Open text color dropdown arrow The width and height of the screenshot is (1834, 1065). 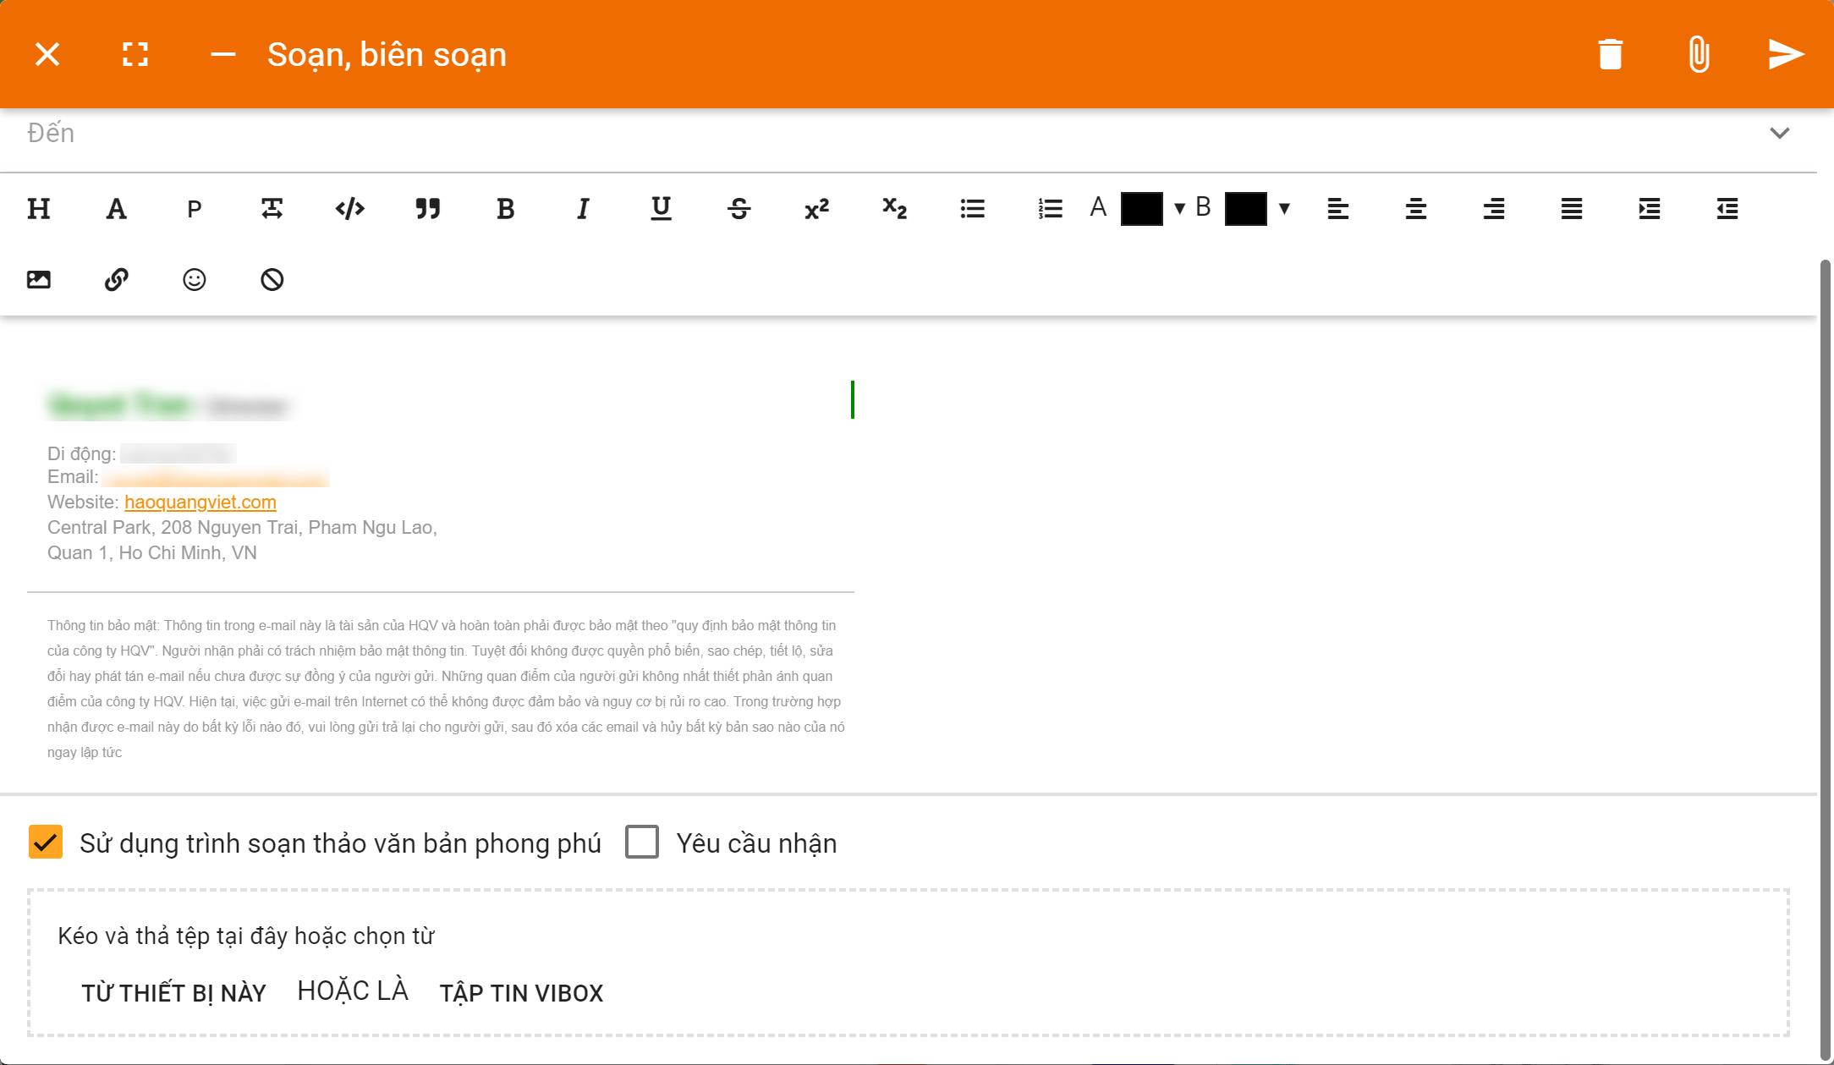[1179, 209]
